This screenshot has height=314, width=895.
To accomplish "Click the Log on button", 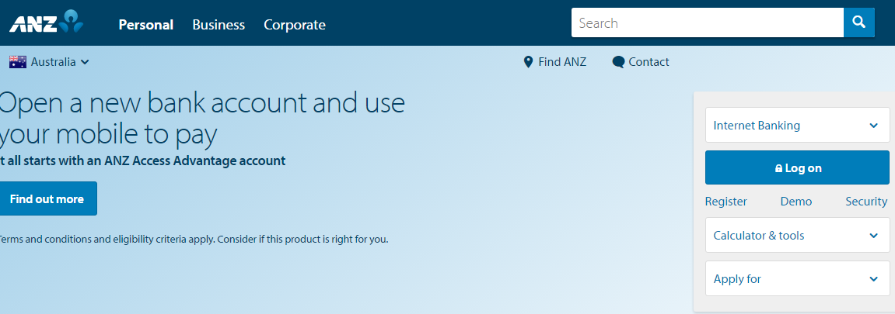I will (797, 167).
